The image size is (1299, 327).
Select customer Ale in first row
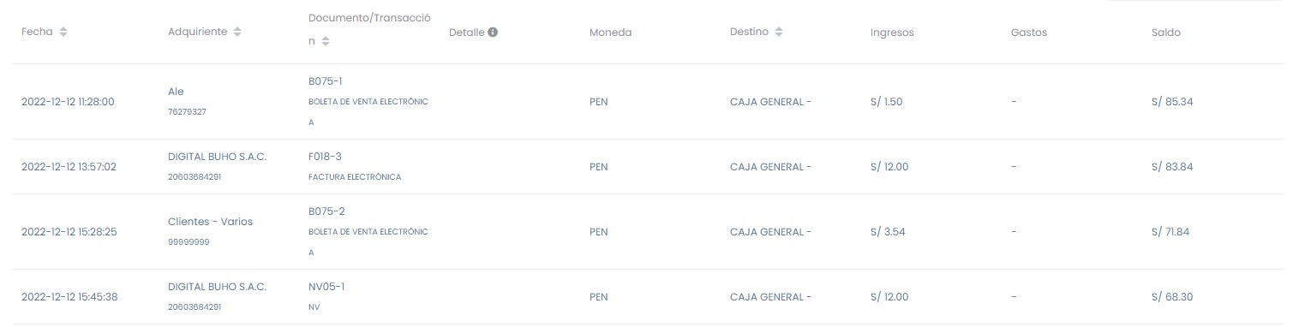[176, 92]
